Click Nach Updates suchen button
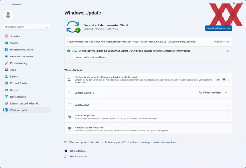246x168 pixels. click(219, 28)
